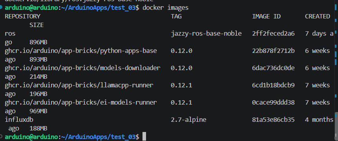Viewport: 338px width, 141px height.
Task: Click the blue dot beside the docker images prompt
Action: click(x=1, y=7)
